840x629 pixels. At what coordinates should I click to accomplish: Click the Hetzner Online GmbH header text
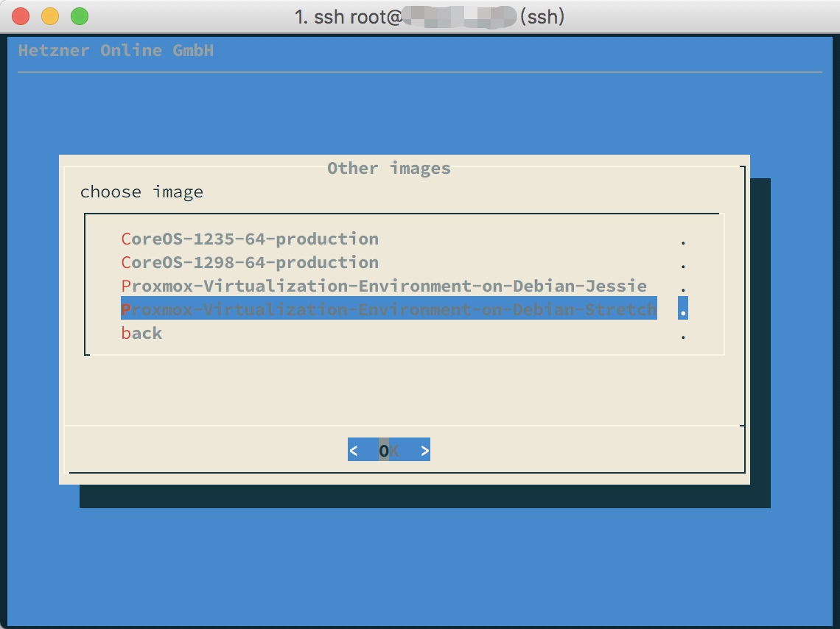116,50
